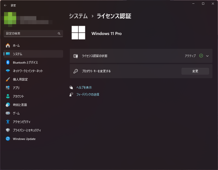Select アカウント in sidebar
This screenshot has height=170, width=218.
[x=33, y=96]
